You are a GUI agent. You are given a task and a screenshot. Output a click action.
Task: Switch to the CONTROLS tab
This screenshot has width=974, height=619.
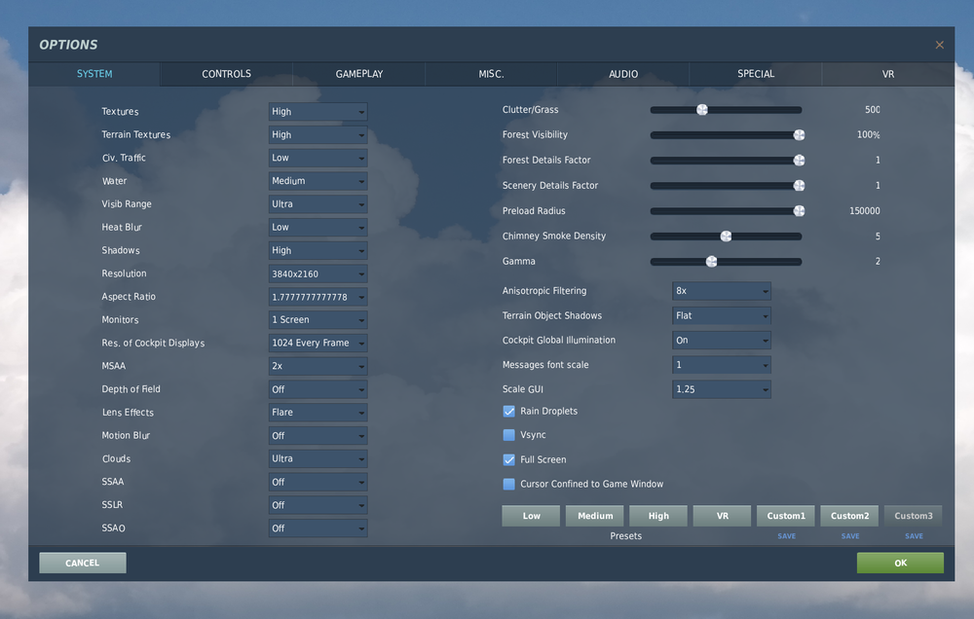pos(226,73)
